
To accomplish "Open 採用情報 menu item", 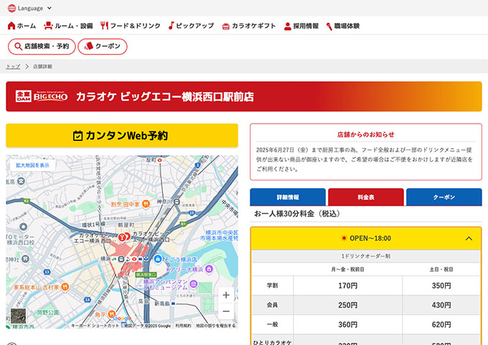I will click(x=301, y=26).
